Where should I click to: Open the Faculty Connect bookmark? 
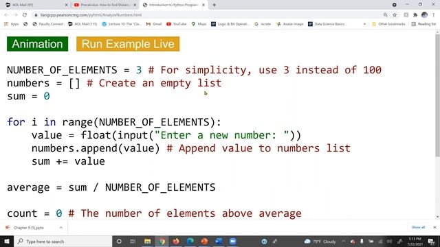(x=48, y=24)
